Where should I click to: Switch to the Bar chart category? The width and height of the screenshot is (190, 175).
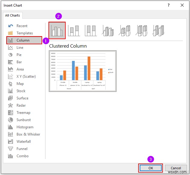24,62
